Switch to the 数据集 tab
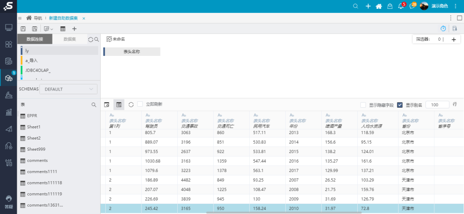This screenshot has height=214, width=464. [70, 39]
